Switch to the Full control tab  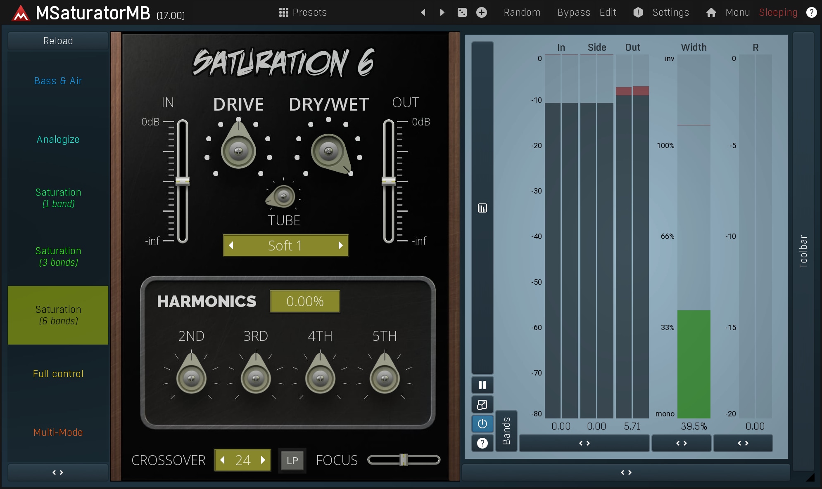click(x=58, y=374)
